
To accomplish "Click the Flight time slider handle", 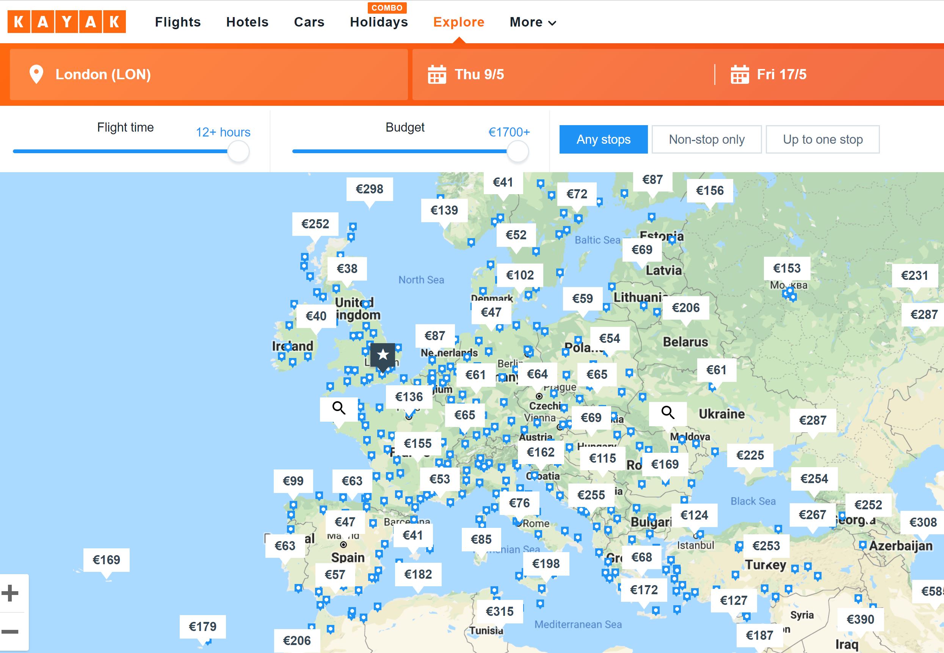I will pos(238,151).
